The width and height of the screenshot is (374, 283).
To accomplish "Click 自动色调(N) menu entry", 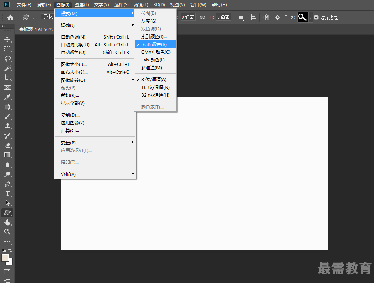I will [x=95, y=37].
